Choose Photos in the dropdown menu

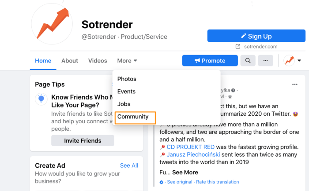coord(127,79)
